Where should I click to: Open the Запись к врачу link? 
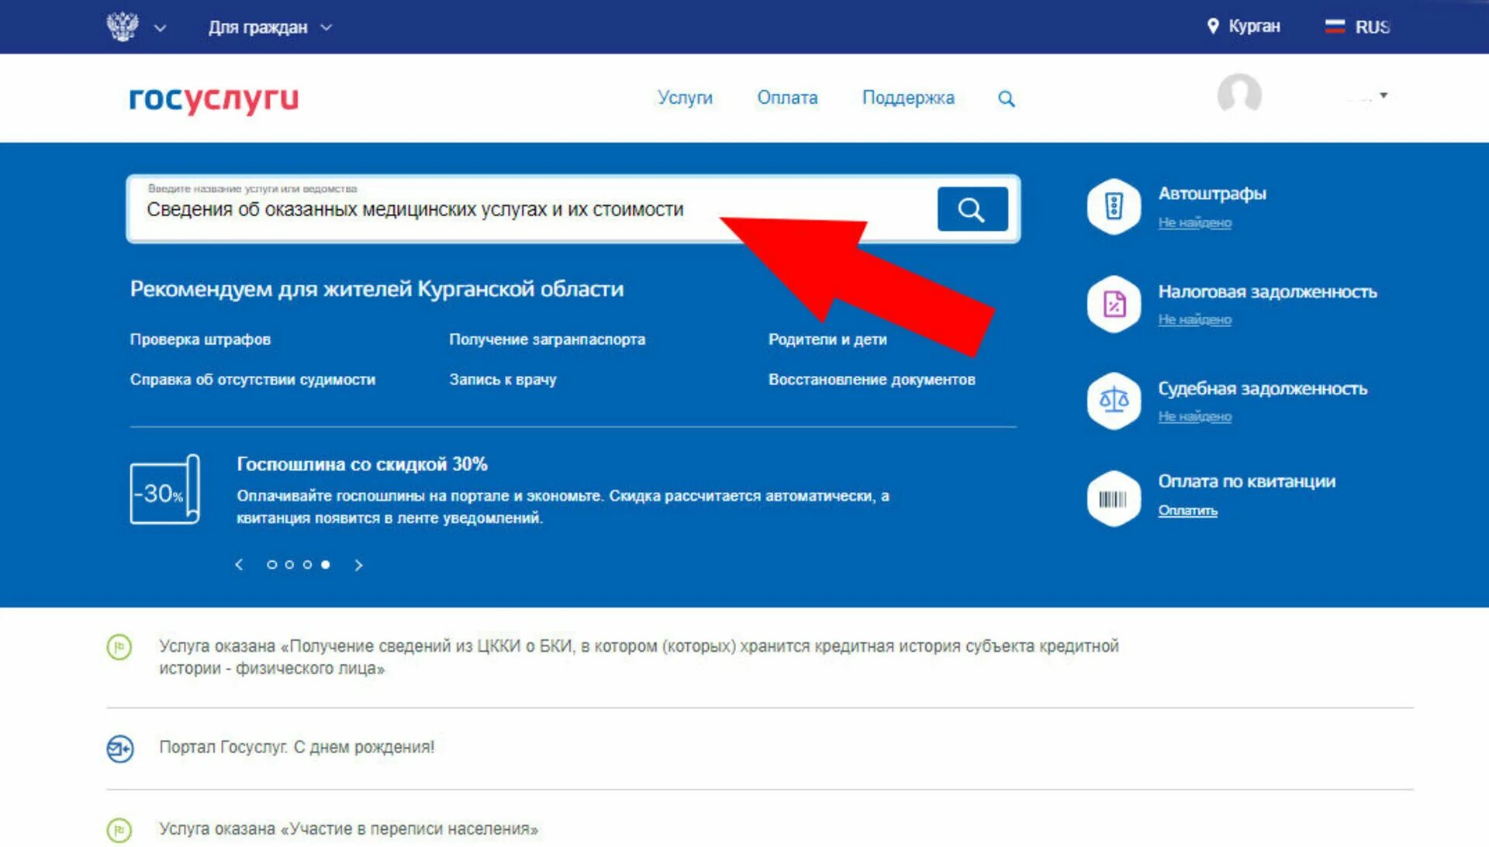pyautogui.click(x=502, y=379)
